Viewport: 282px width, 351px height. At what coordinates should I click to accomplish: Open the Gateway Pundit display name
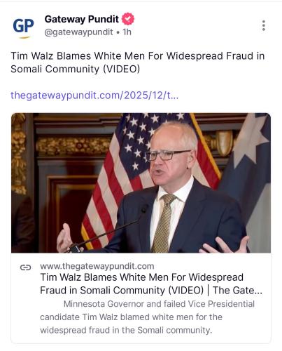point(82,19)
